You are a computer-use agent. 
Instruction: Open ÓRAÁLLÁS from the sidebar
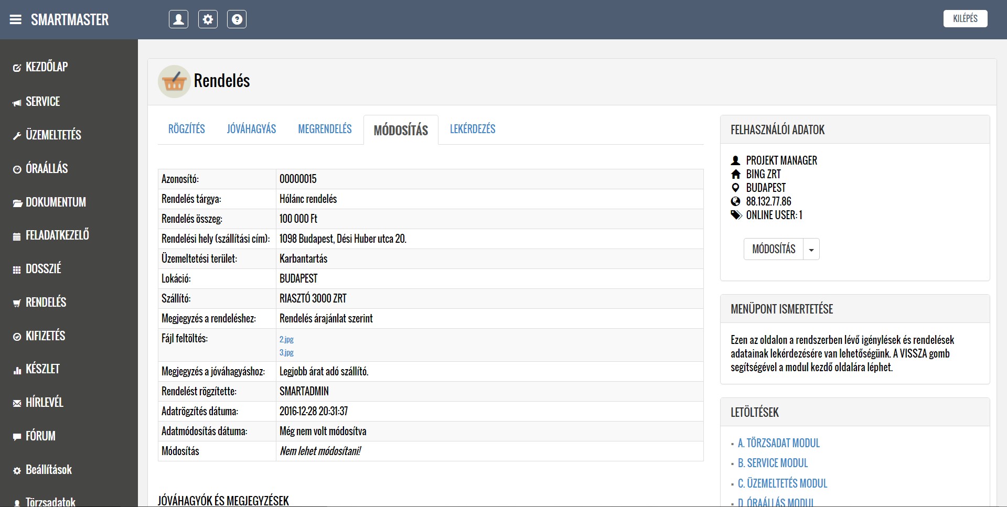46,169
